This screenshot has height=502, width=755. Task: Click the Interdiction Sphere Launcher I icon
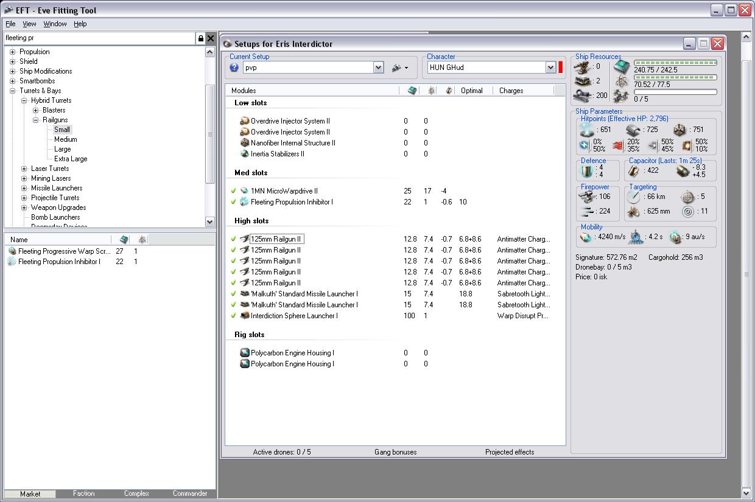coord(244,316)
